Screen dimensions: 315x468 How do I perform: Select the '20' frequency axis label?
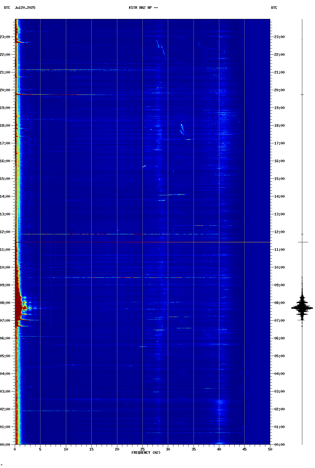coord(117,449)
